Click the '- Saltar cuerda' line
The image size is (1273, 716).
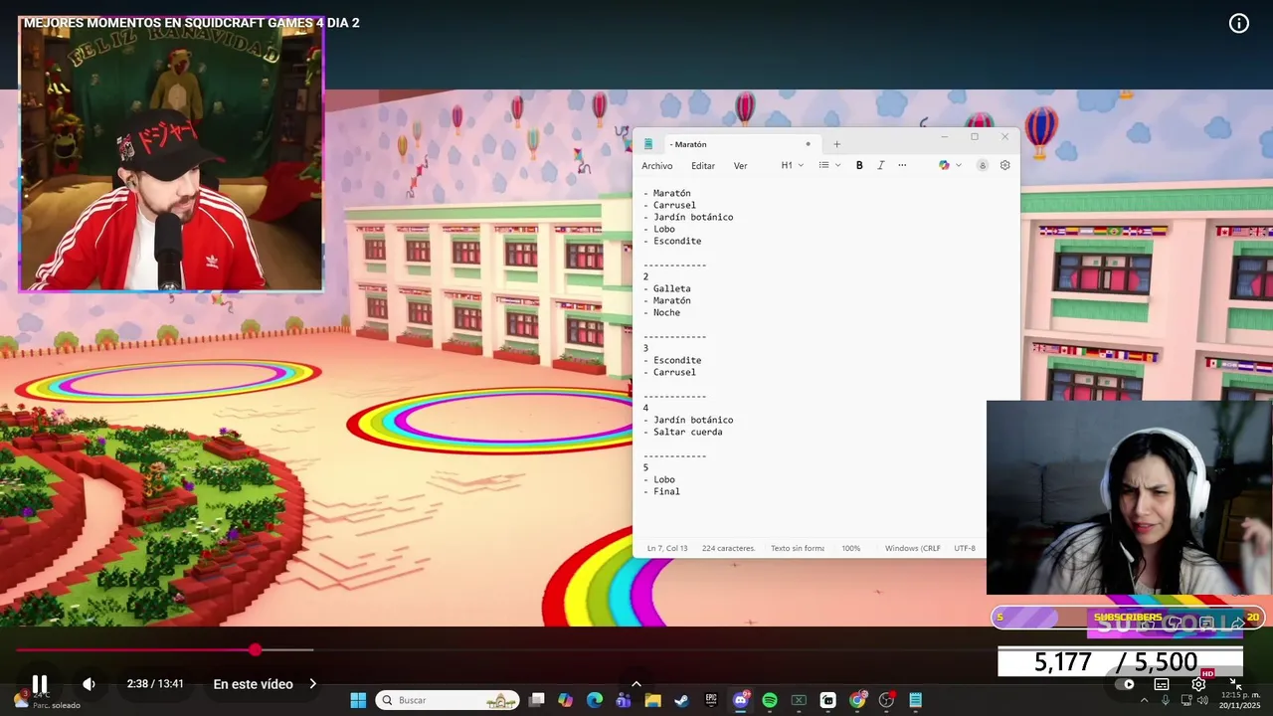(683, 432)
